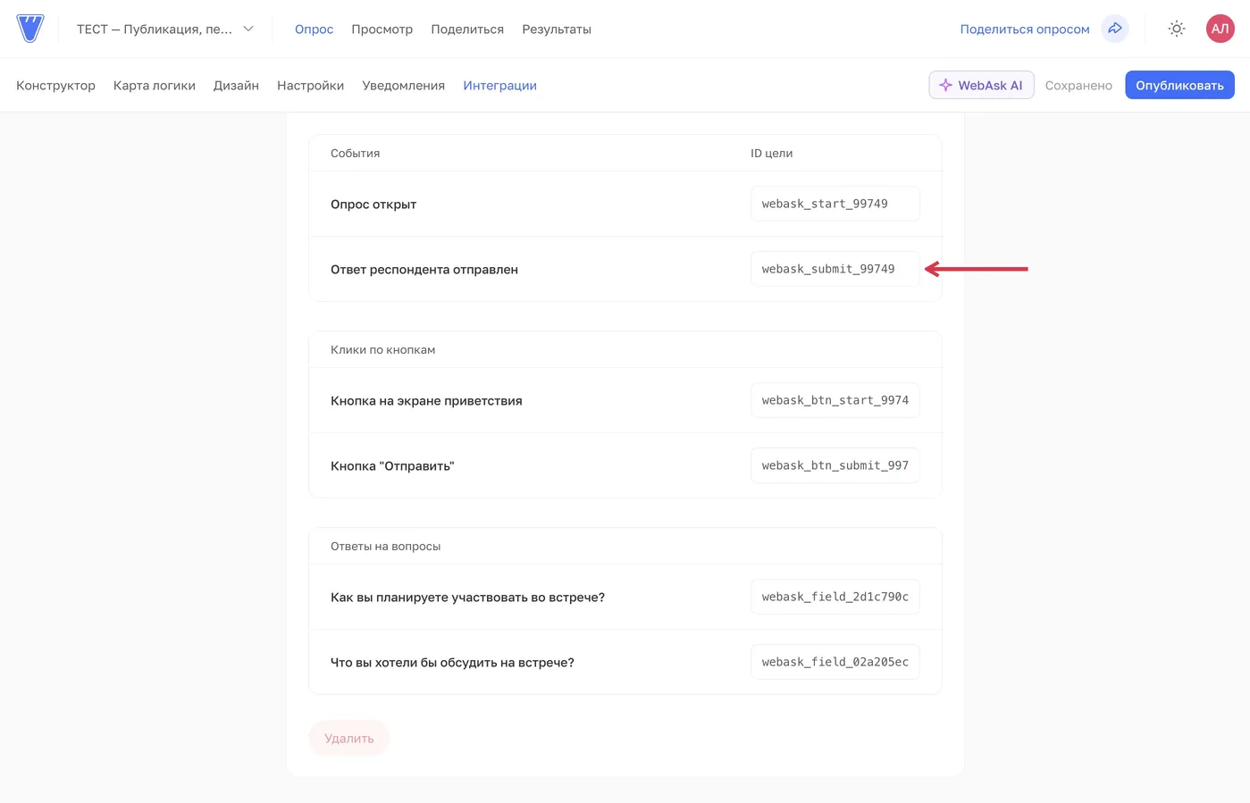Click the "Опрос открыт" event label
Image resolution: width=1250 pixels, height=803 pixels.
[x=373, y=205]
